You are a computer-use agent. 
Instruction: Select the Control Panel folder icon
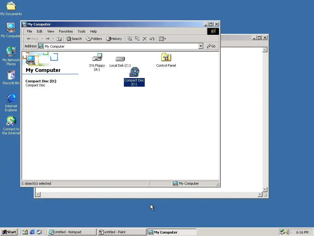166,57
